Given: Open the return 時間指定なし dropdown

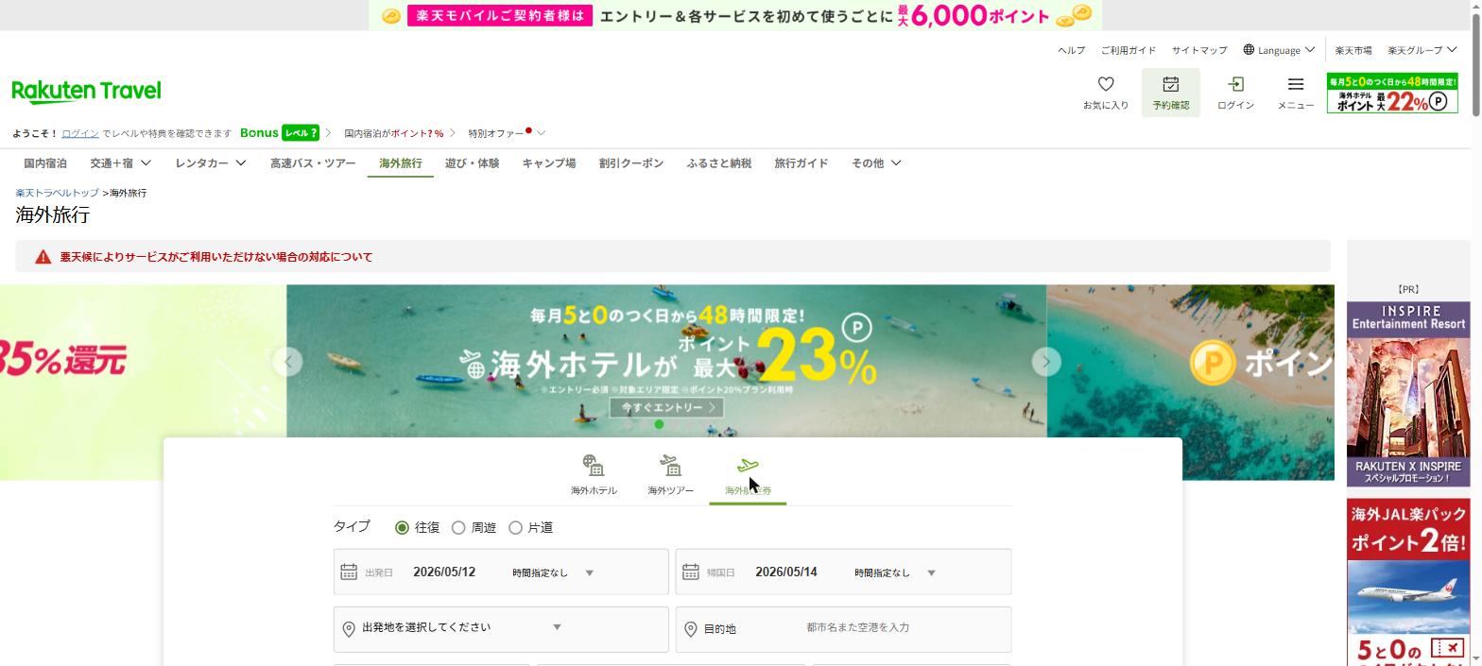Looking at the screenshot, I should [895, 572].
